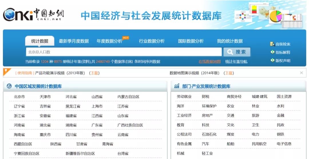Click the 部门·产业发展统计数据库 heading
The width and height of the screenshot is (309, 159).
pos(206,86)
